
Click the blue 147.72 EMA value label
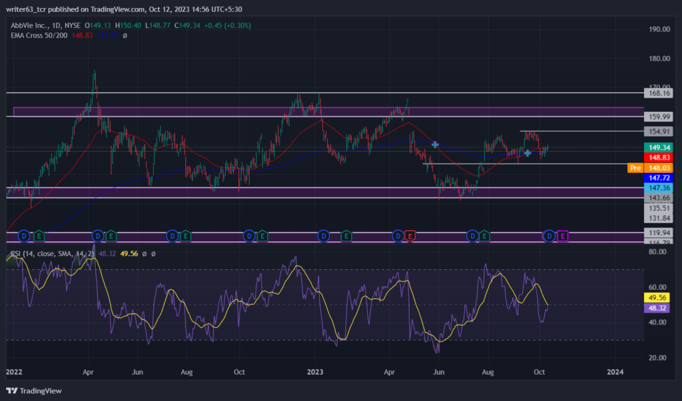pos(659,178)
